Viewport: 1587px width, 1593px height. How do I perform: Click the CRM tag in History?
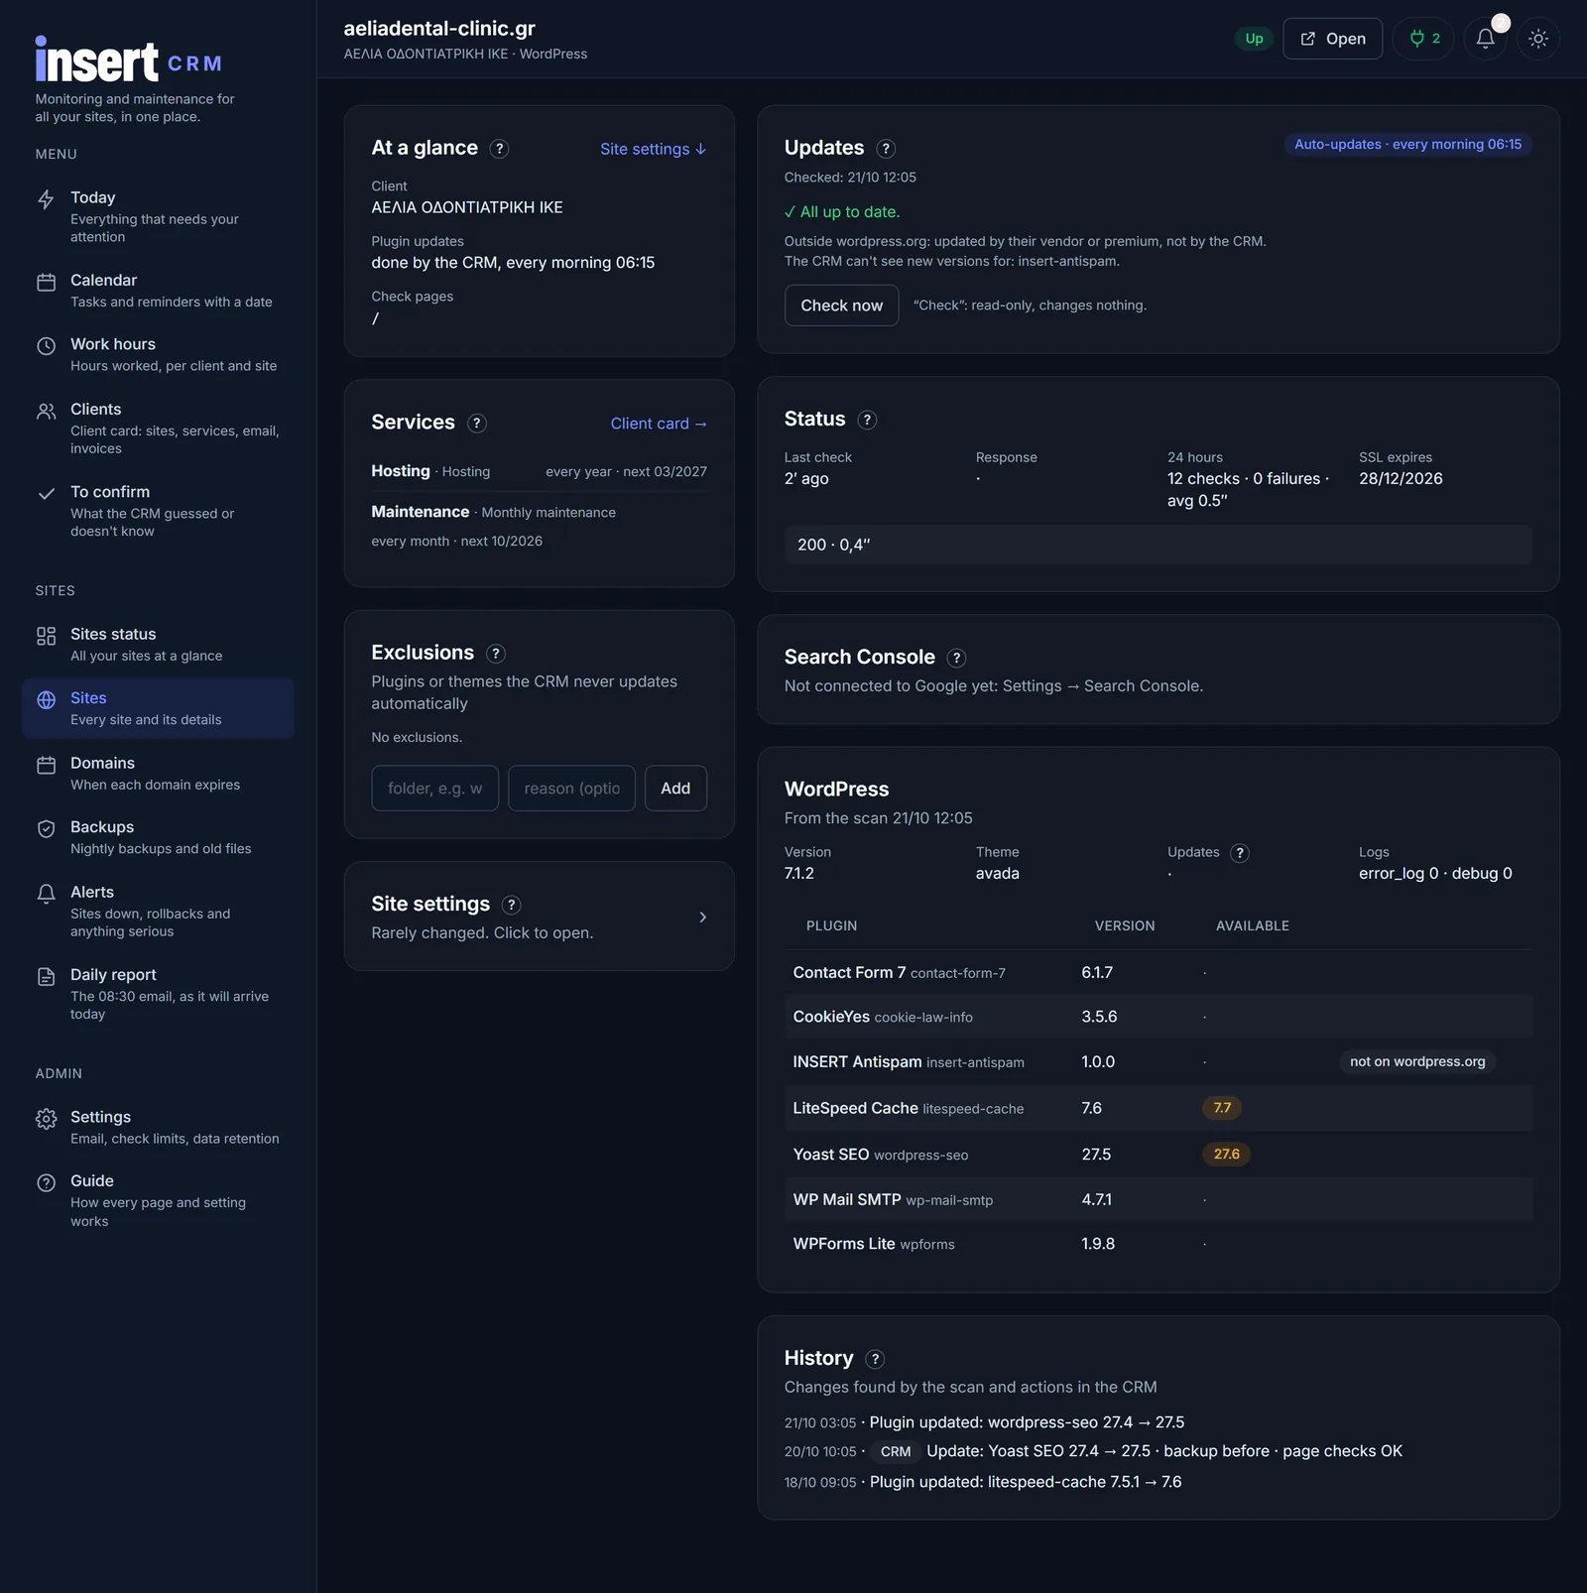(x=896, y=1452)
